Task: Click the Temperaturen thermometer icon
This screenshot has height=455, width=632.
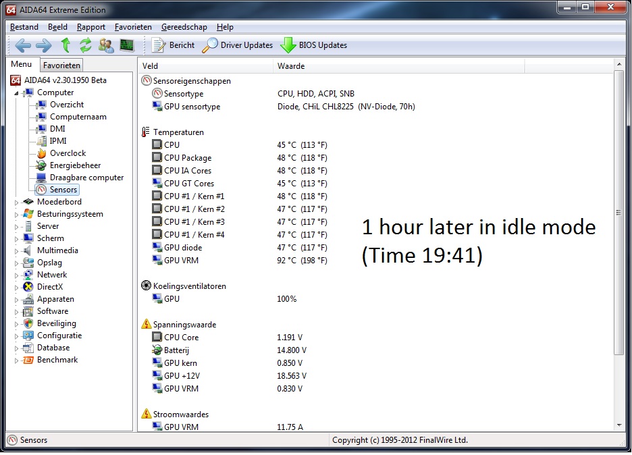Action: (x=146, y=132)
